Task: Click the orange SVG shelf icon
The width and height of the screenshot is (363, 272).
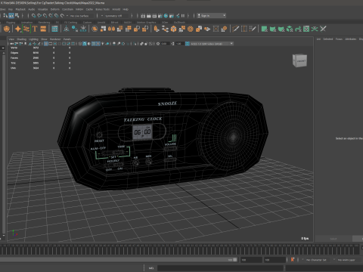Action: pos(43,29)
